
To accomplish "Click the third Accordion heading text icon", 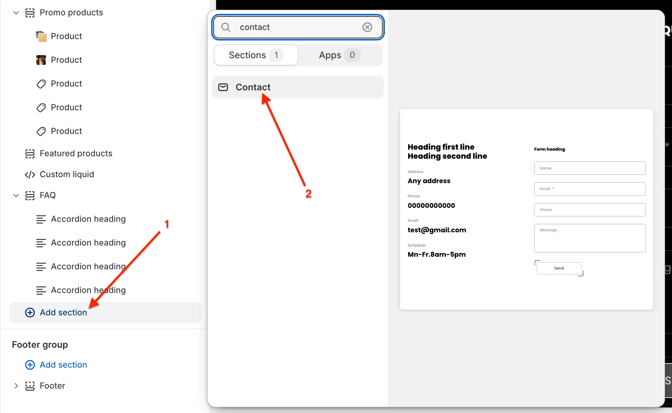I will coord(41,266).
